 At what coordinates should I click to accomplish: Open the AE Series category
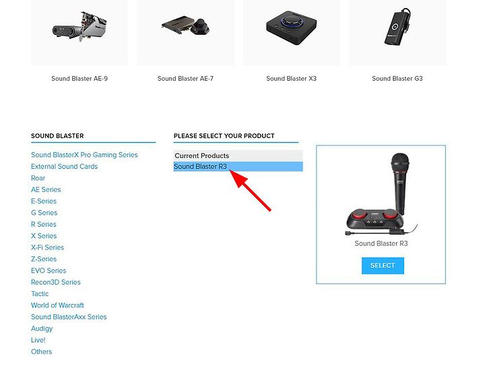(x=46, y=190)
